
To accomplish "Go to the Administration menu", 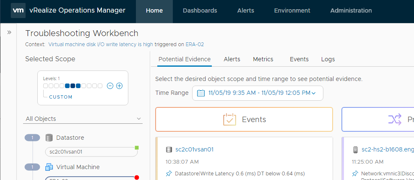I will 351,10.
